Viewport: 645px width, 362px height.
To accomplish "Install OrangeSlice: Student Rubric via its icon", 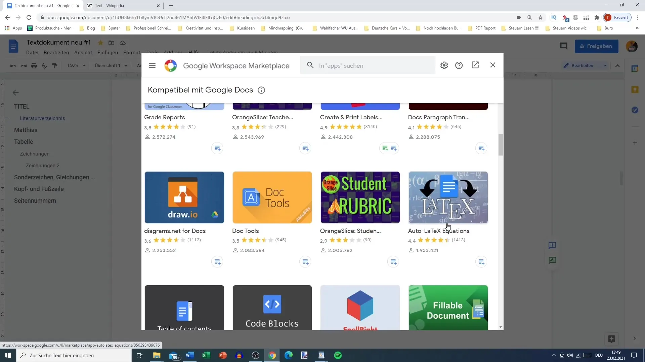I will point(393,262).
